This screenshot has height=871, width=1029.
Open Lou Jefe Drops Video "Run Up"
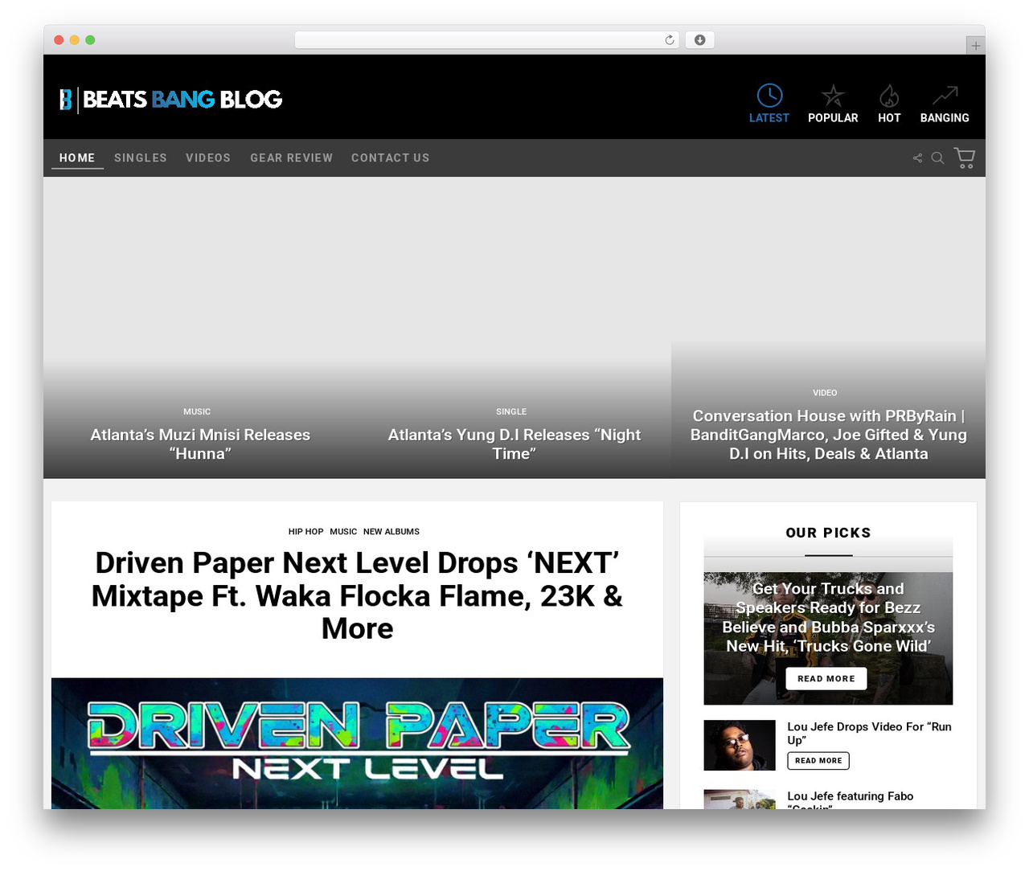tap(869, 734)
